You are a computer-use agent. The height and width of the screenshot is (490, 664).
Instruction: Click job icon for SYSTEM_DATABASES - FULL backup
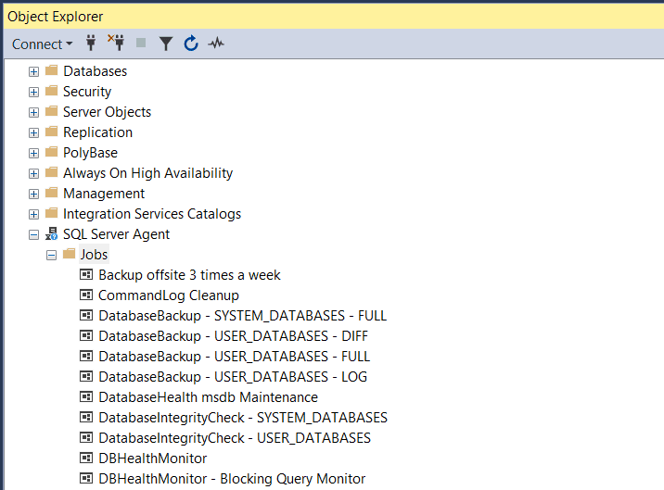pos(86,315)
